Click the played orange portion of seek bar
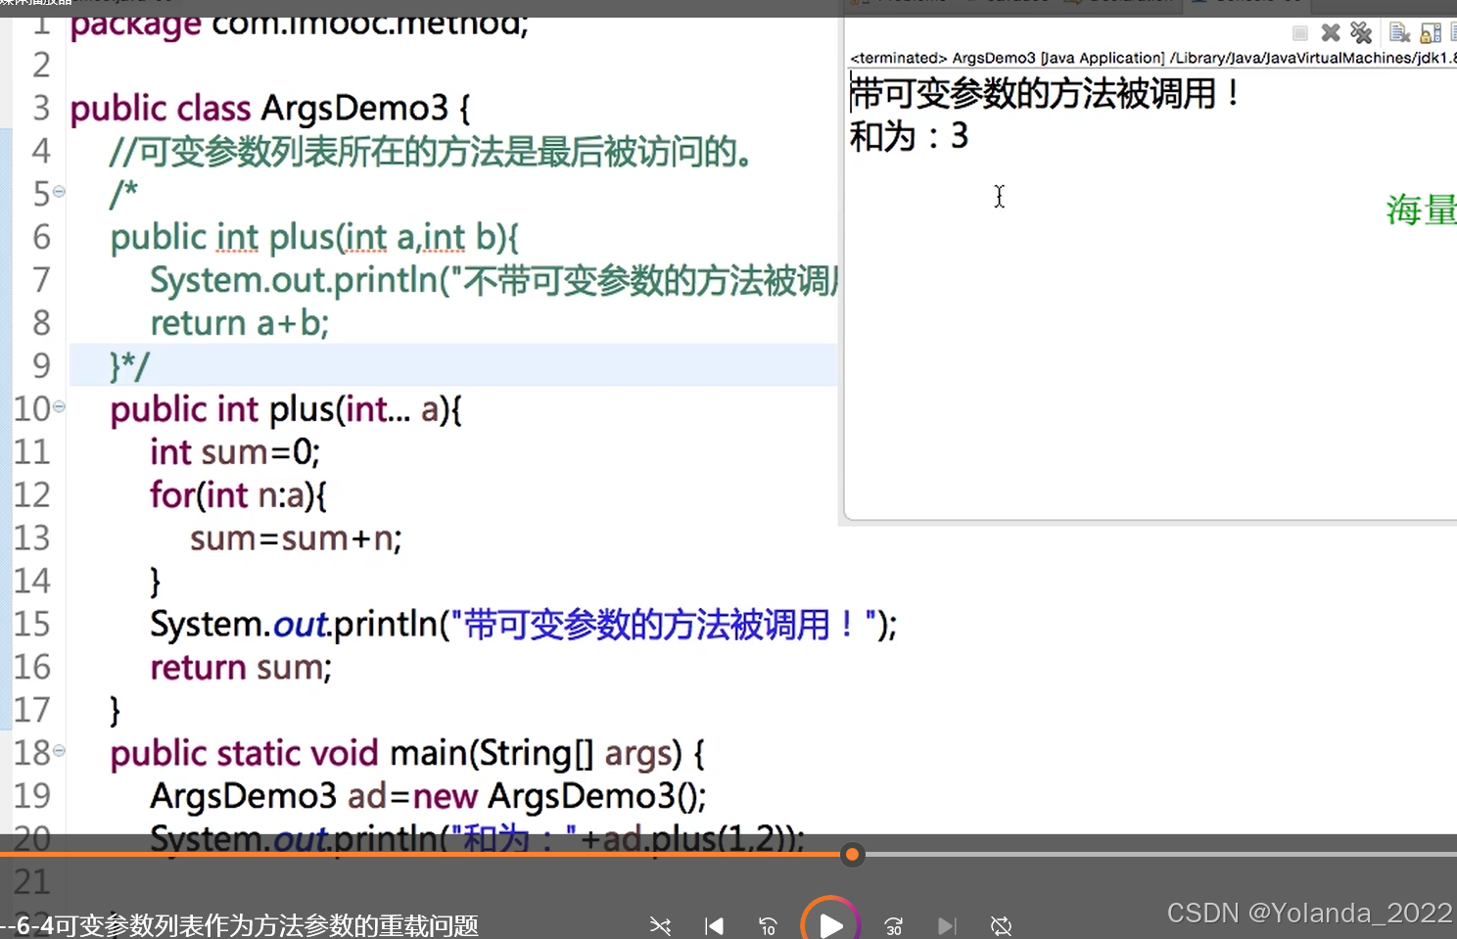Viewport: 1457px width, 939px height. 421,855
